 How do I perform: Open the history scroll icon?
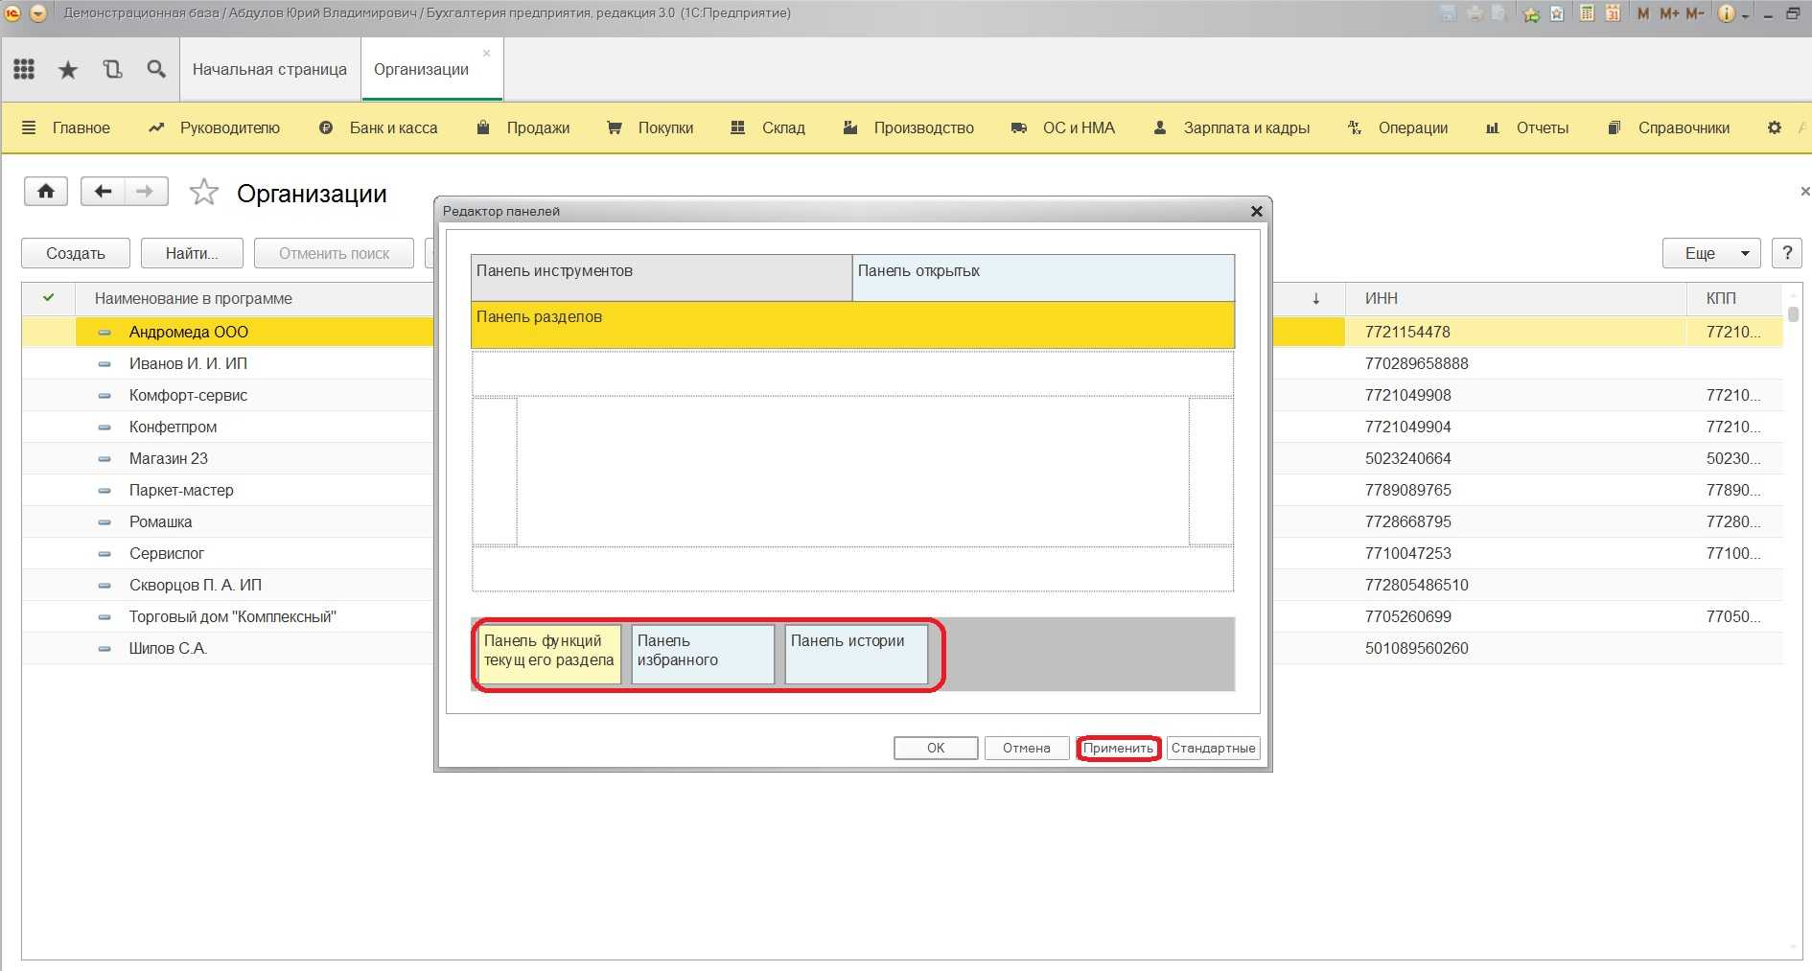pos(112,69)
